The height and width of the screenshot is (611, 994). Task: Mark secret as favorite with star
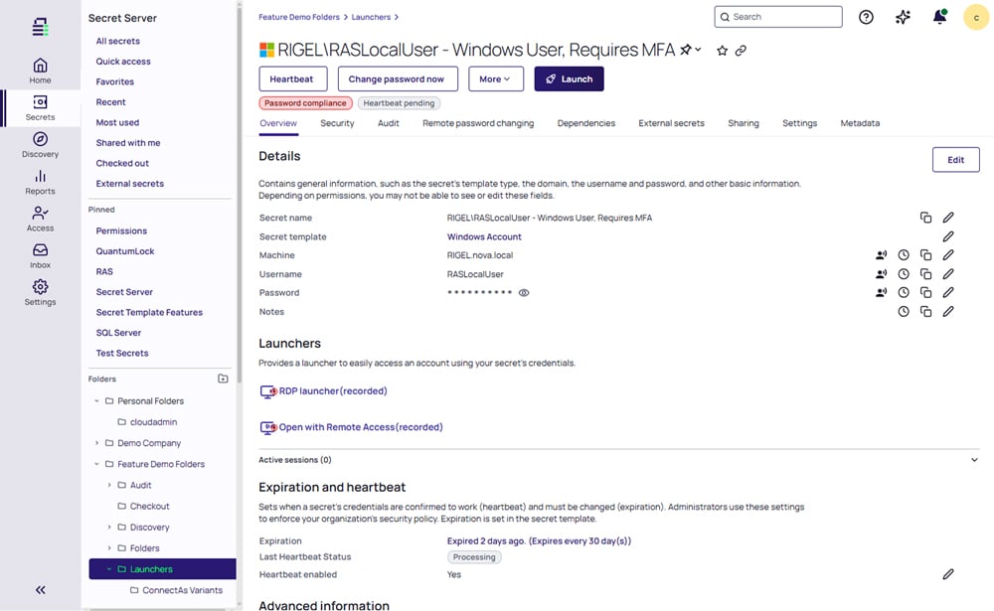pos(722,50)
